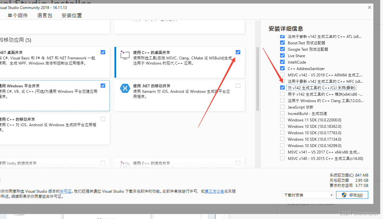Uncheck the C++/CLI 支持 for v142 component
Viewport: 383px width, 219px height.
pos(282,88)
